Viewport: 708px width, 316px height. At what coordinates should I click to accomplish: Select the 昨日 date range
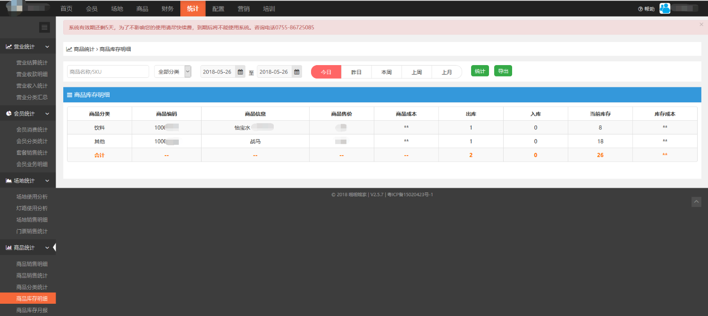[x=356, y=72]
